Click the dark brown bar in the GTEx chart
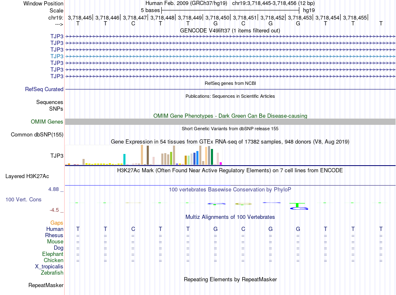Screen dimensions: 396x295 pyautogui.click(x=148, y=155)
